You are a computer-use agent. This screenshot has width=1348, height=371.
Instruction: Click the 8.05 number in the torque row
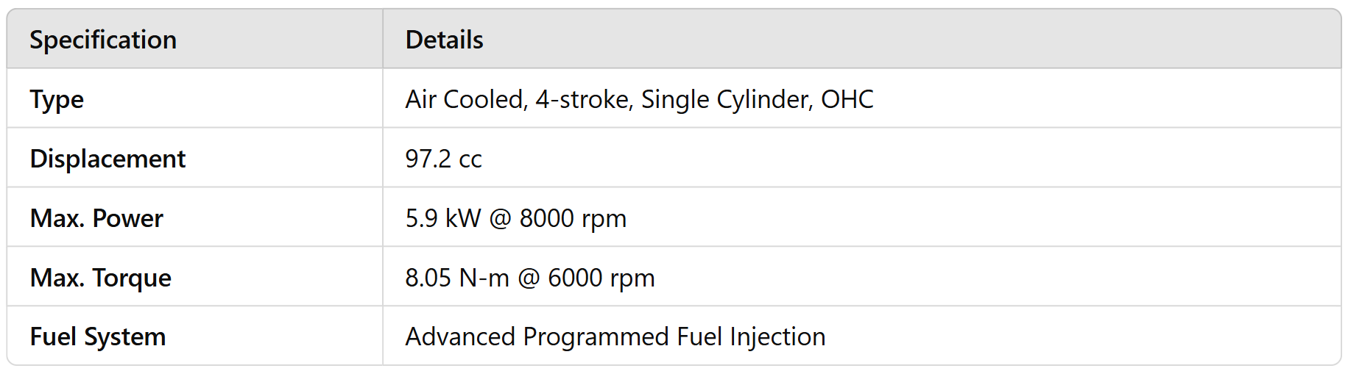click(428, 278)
